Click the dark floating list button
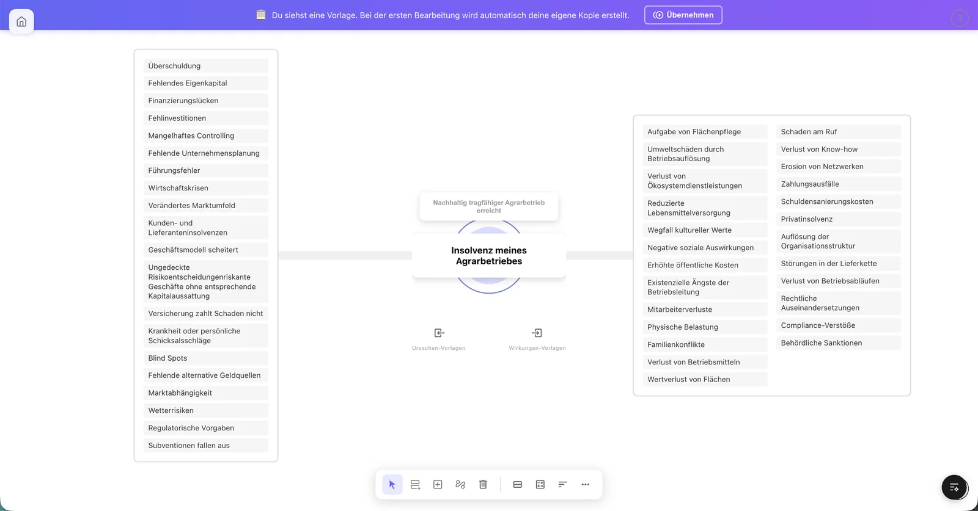 click(954, 487)
